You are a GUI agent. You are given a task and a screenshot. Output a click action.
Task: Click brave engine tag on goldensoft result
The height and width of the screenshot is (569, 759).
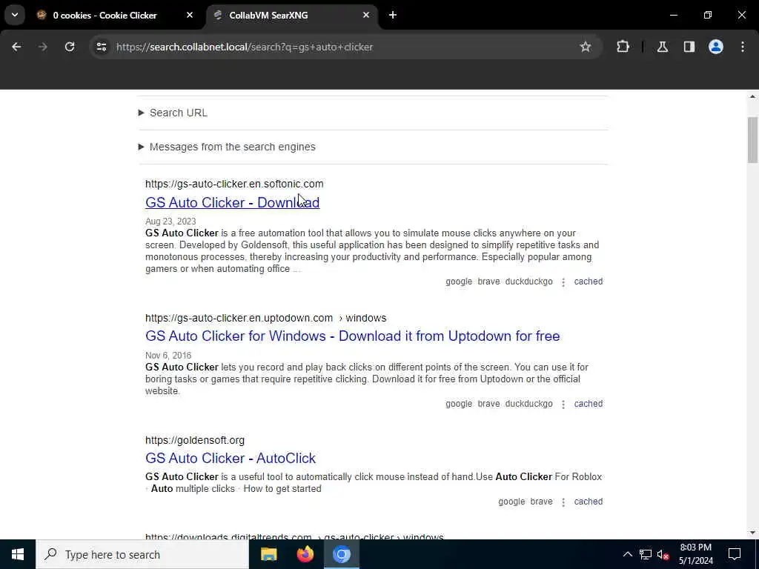click(x=541, y=502)
